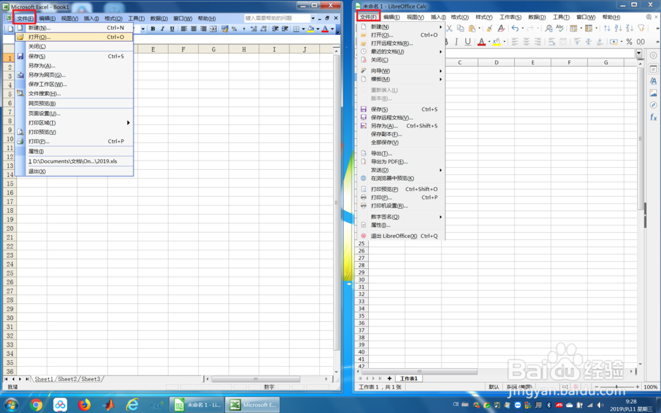Center align text in Excel toolbar
The image size is (661, 413).
(x=194, y=28)
